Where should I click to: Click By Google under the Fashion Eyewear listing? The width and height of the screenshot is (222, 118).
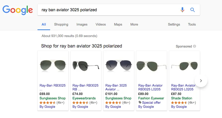click(146, 107)
